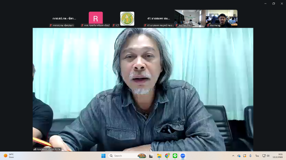The image size is (286, 160).
Task: Open File Explorer from the taskbar
Action: pos(159,156)
